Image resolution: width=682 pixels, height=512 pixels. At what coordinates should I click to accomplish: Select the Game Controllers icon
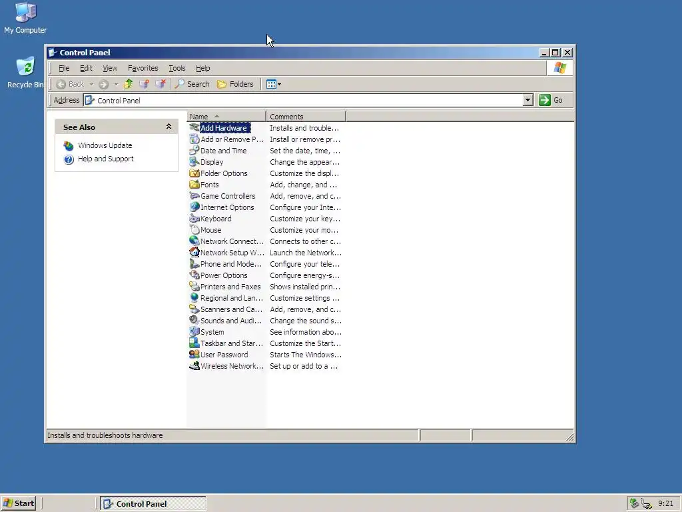pos(194,195)
